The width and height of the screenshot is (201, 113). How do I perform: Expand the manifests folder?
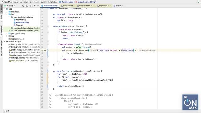[x=7, y=12]
